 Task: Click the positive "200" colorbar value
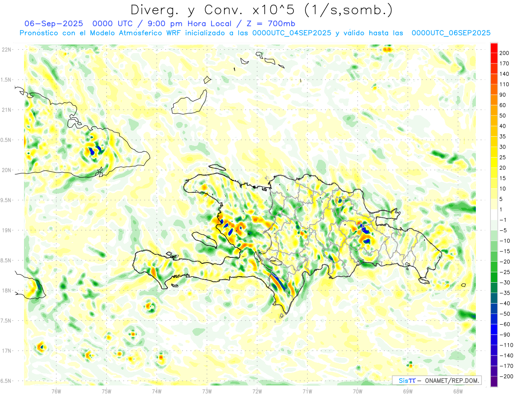505,53
